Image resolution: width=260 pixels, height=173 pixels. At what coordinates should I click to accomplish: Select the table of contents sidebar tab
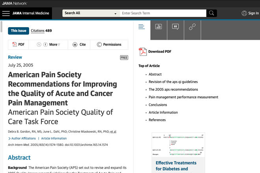142,27
